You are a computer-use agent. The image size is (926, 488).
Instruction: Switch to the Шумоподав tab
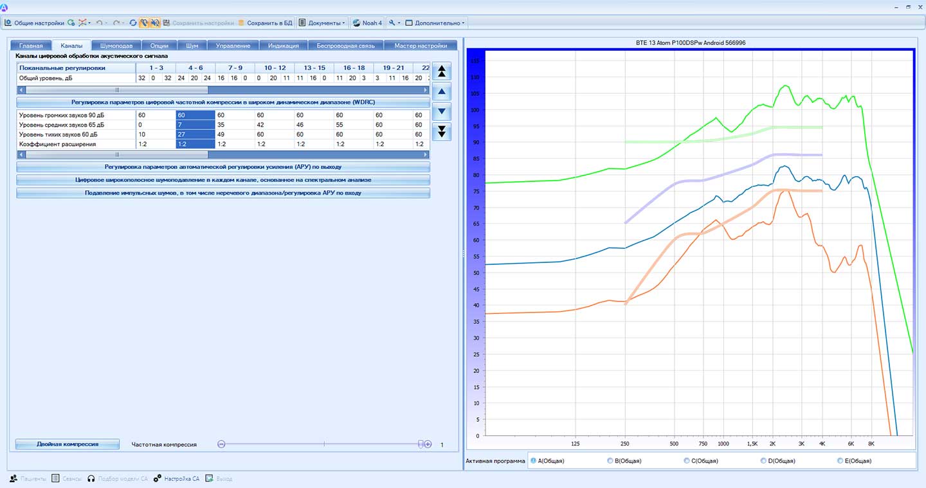(x=116, y=46)
